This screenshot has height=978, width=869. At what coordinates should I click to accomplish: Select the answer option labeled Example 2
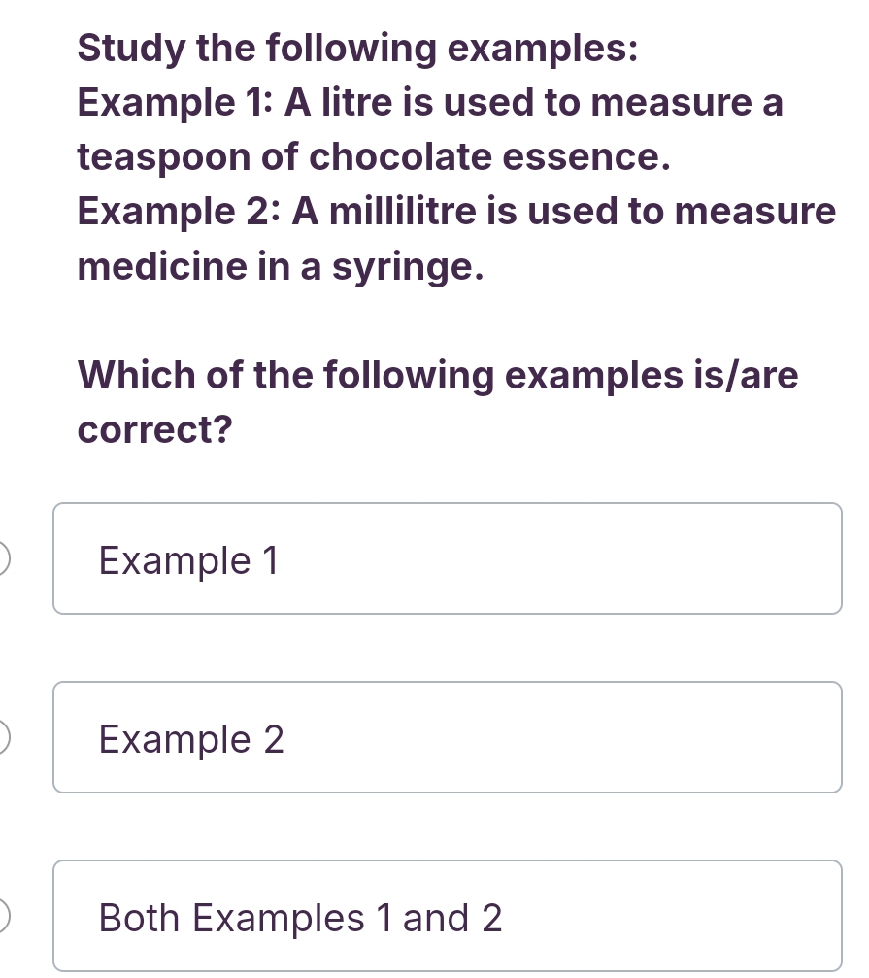(x=447, y=737)
